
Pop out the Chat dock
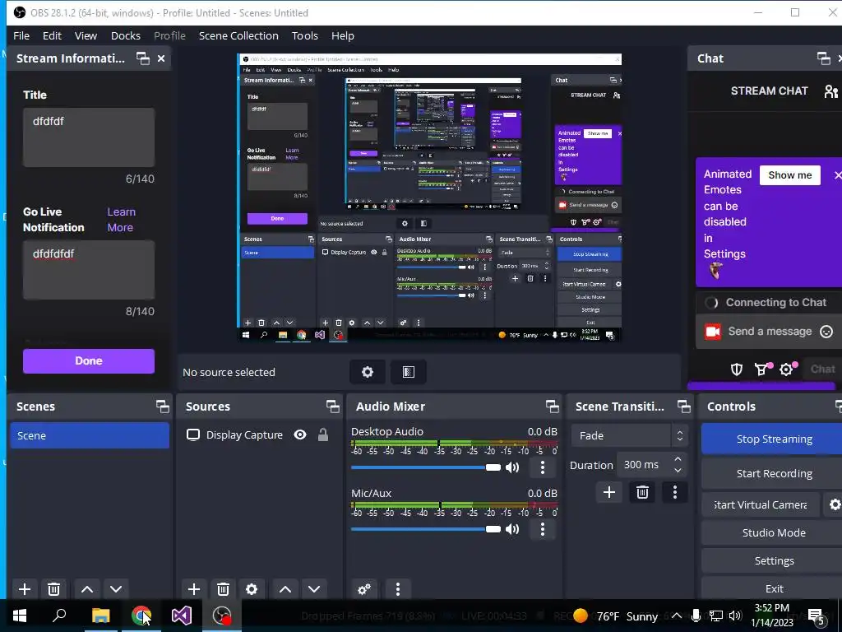click(x=823, y=58)
